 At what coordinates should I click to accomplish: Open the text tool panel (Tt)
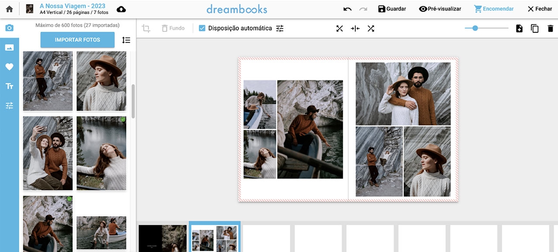coord(9,86)
